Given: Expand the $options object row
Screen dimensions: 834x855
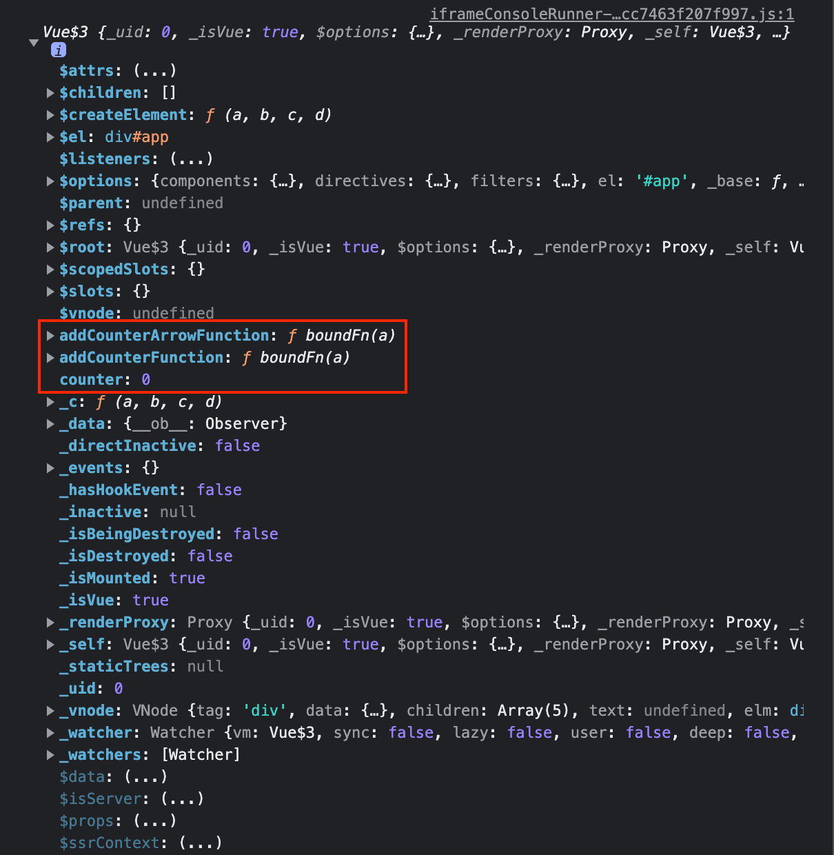Looking at the screenshot, I should click(x=50, y=181).
